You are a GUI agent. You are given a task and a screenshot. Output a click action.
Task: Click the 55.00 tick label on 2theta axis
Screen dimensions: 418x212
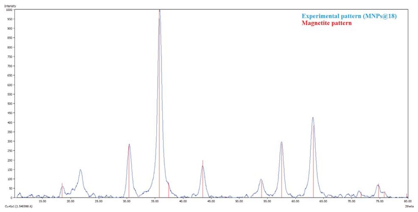[267, 201]
